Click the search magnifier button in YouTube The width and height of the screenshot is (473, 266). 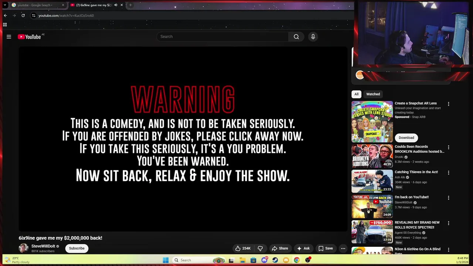coord(296,37)
